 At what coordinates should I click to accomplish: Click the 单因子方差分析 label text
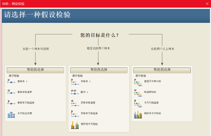tap(153, 81)
